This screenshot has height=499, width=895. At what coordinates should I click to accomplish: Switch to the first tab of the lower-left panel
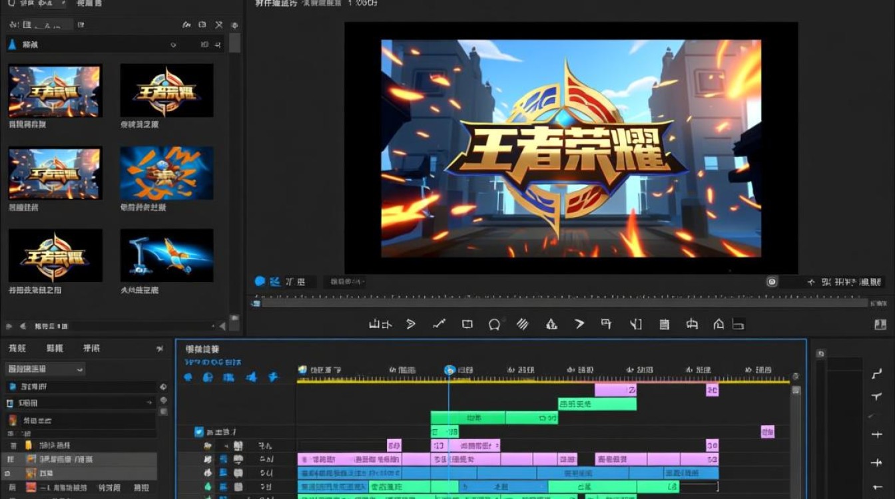pos(17,349)
